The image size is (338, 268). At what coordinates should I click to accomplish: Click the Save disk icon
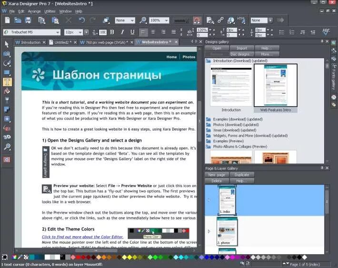[x=28, y=20]
